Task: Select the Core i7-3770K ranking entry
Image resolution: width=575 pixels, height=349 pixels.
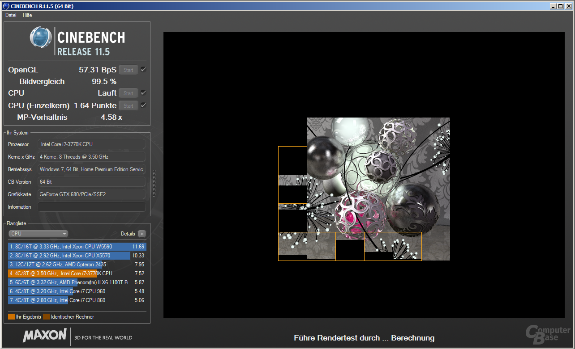Action: pos(77,273)
